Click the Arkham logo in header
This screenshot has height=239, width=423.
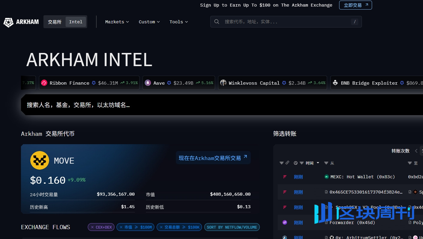click(x=21, y=22)
